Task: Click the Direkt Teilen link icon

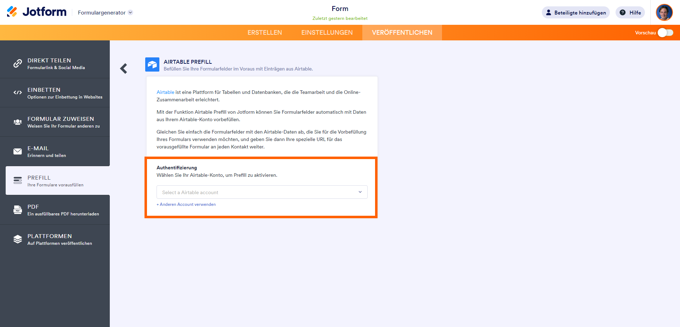Action: [x=18, y=63]
